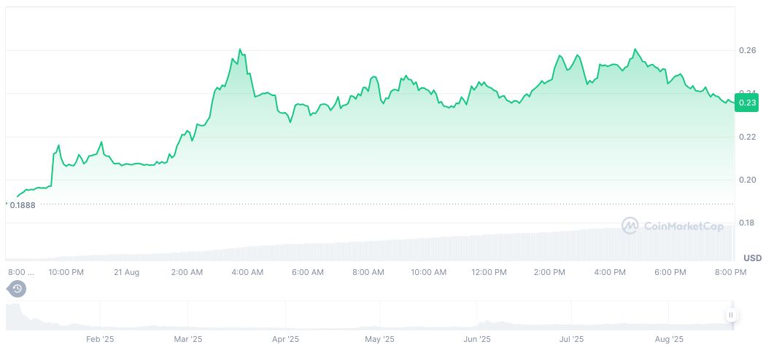Click the 10:00 PM time axis label

[x=66, y=272]
